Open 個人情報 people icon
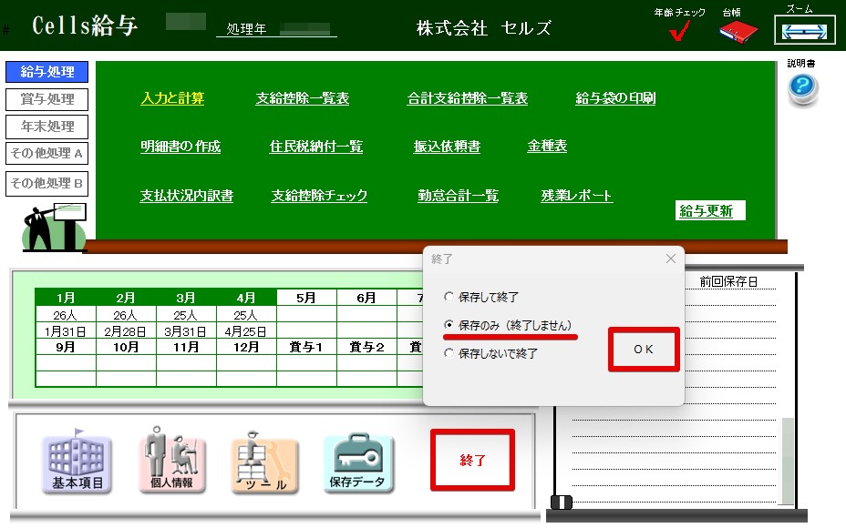 tap(171, 463)
